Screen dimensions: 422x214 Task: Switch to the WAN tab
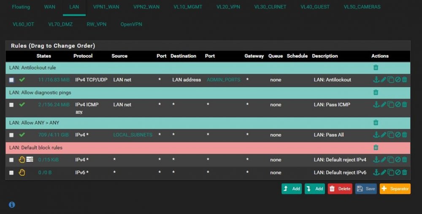[49, 7]
